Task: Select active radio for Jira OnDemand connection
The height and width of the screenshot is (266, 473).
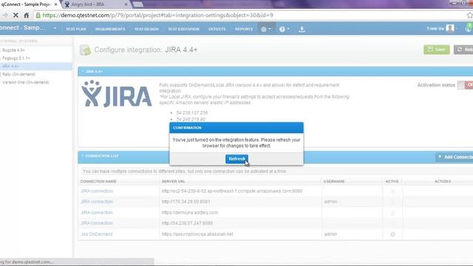Action: 392,234
